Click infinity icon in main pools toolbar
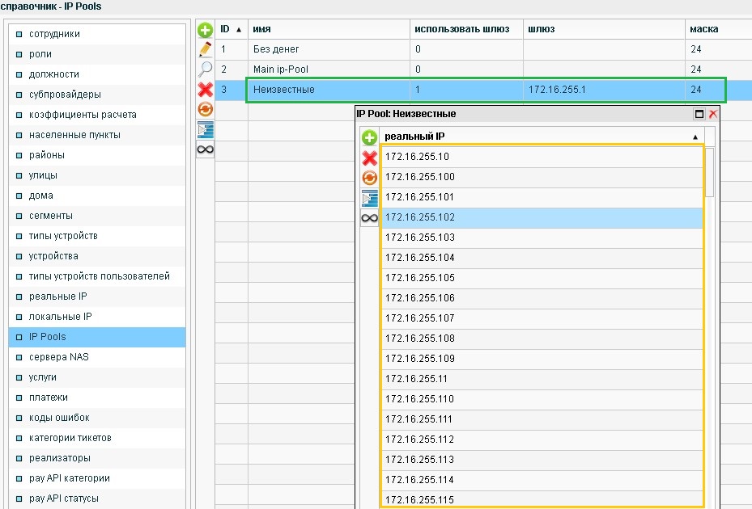This screenshot has width=752, height=509. click(x=206, y=149)
